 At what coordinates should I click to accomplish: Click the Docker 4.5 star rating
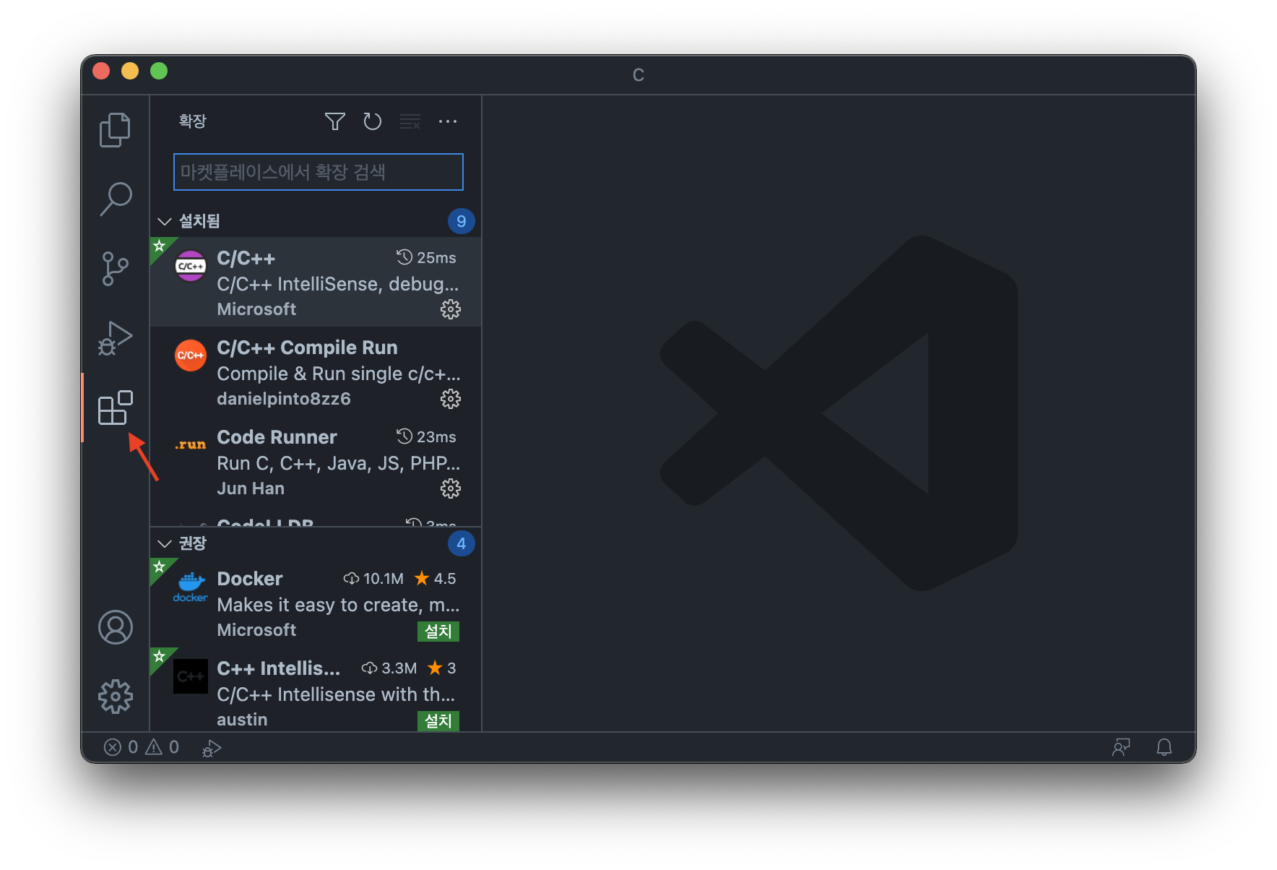tap(436, 578)
